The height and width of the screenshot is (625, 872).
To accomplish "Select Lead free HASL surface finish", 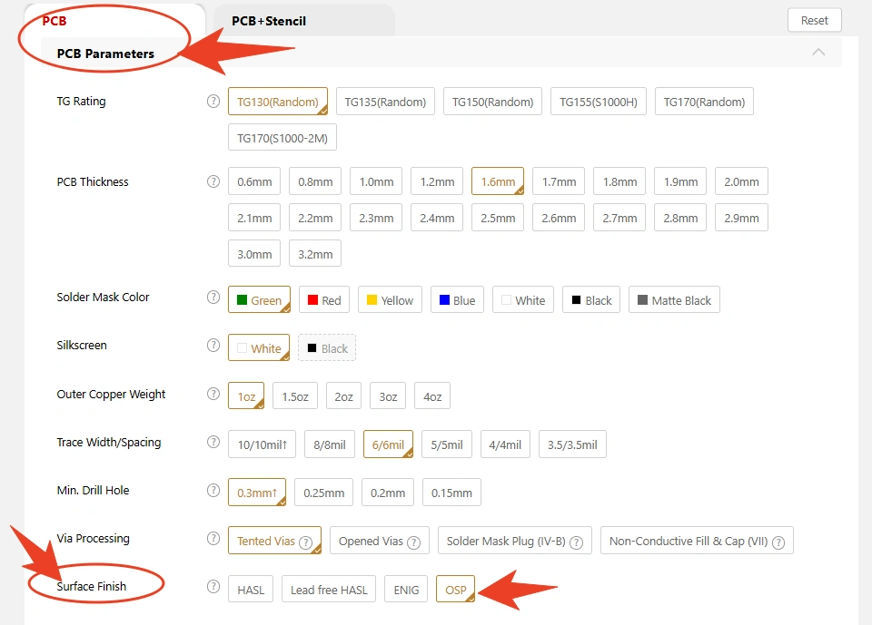I will coord(329,590).
